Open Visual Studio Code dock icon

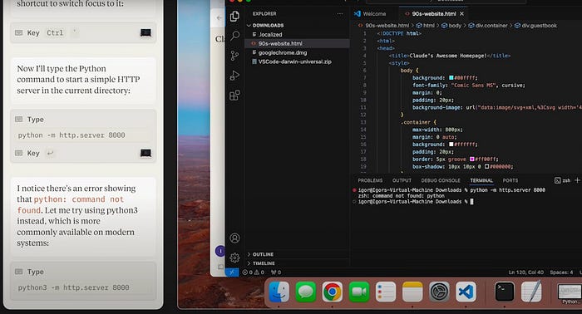point(466,292)
